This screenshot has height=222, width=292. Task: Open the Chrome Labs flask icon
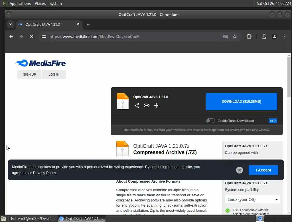(x=264, y=37)
